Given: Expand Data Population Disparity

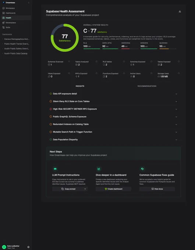Looking at the screenshot, I should [x=113, y=140].
